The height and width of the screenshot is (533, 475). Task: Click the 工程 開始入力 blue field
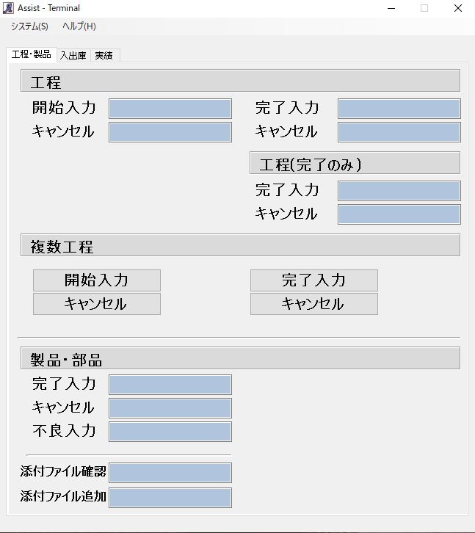click(x=170, y=109)
